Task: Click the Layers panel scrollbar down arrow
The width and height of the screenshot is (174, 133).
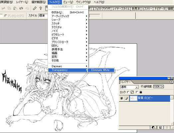Action: (172, 124)
